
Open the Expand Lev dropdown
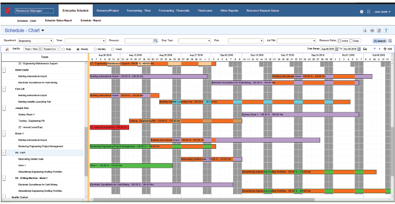[52, 49]
